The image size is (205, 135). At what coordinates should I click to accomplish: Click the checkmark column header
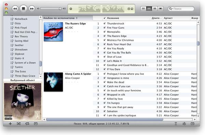pos(105,18)
